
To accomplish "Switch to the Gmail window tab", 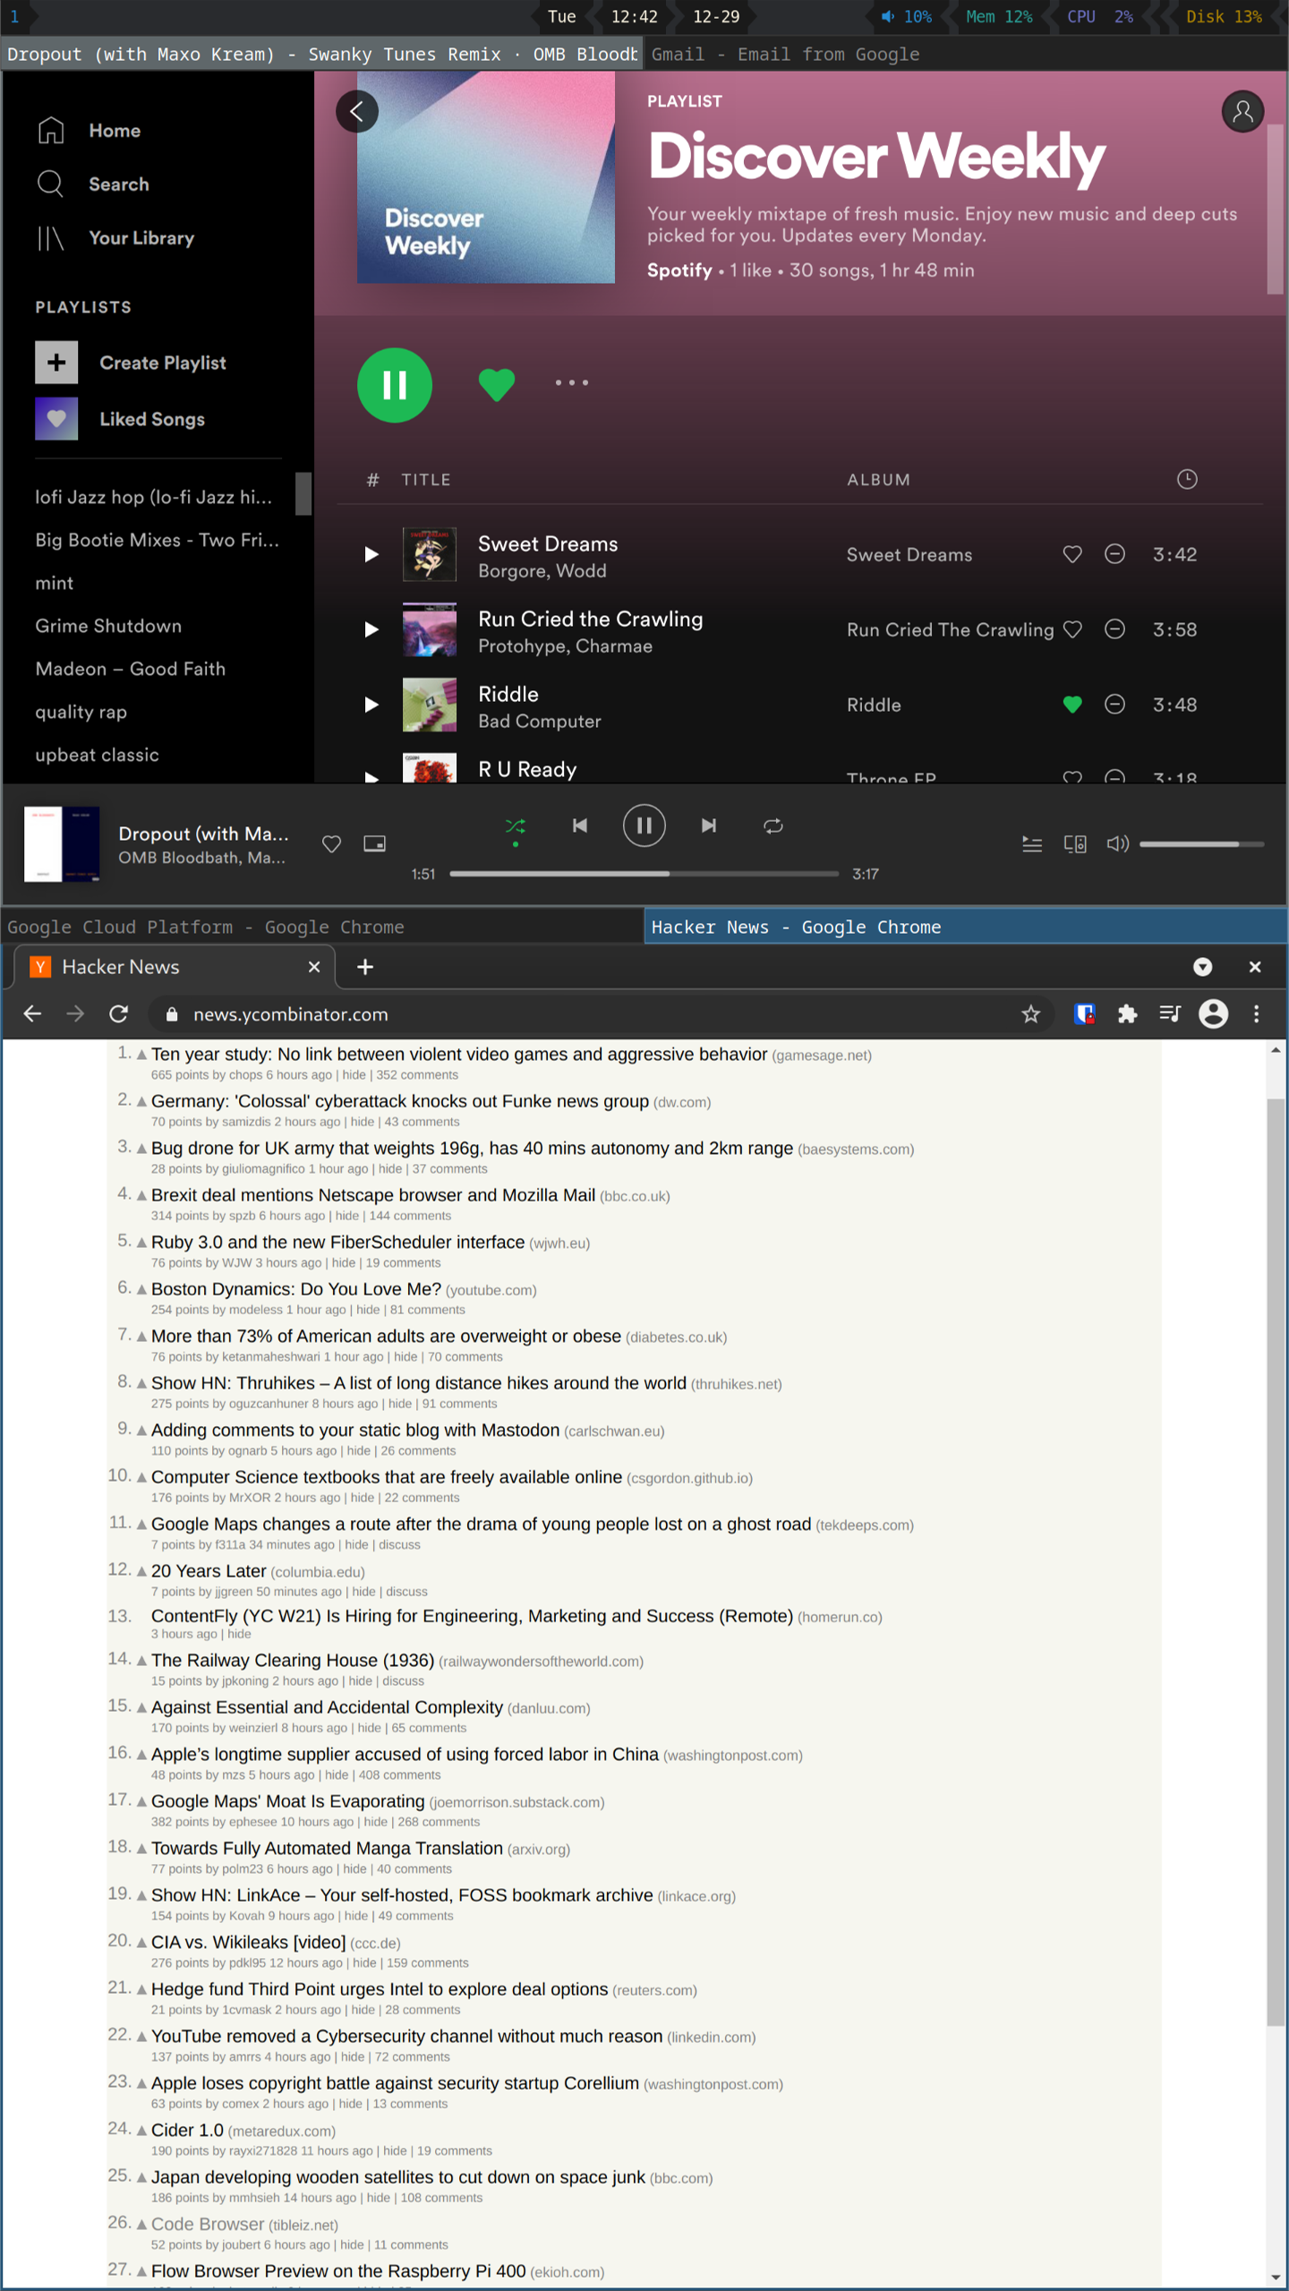I will (967, 55).
